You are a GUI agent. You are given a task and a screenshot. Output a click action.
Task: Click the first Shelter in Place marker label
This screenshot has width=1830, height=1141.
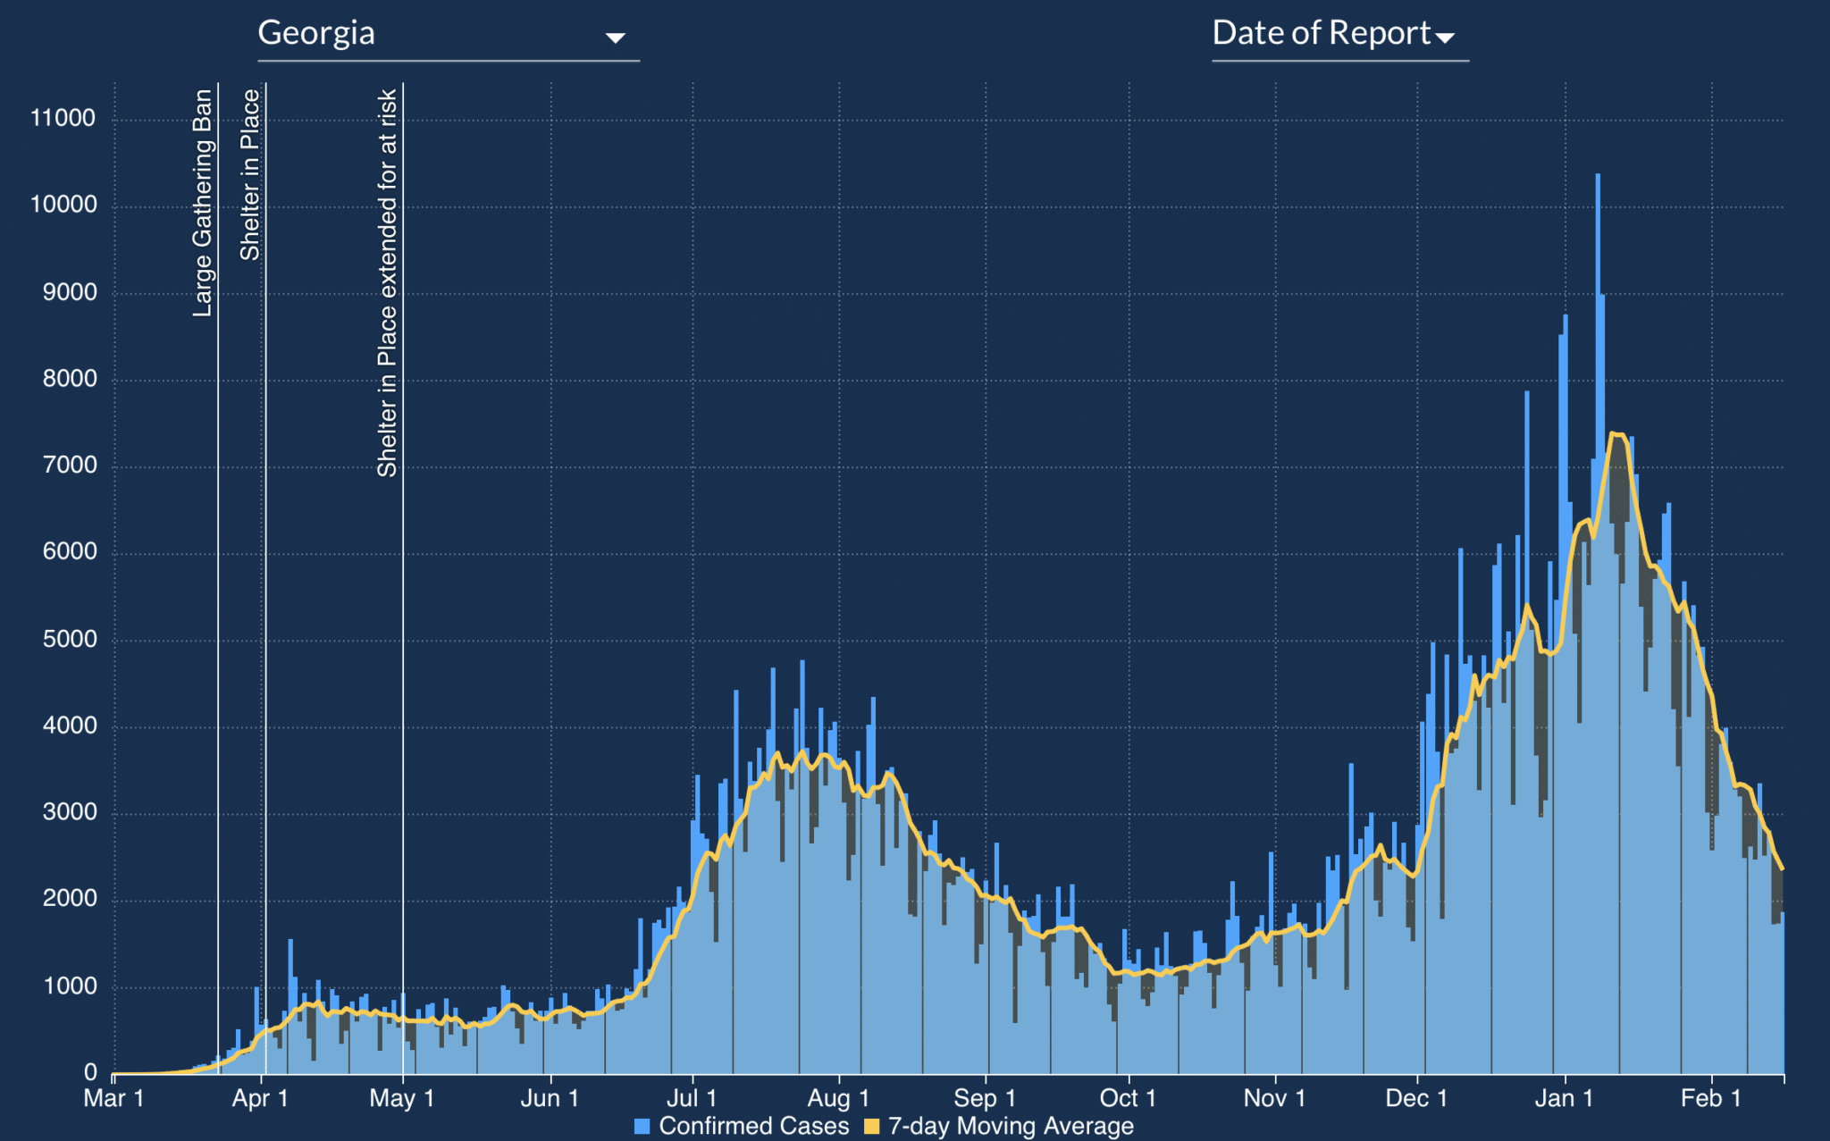coord(250,174)
